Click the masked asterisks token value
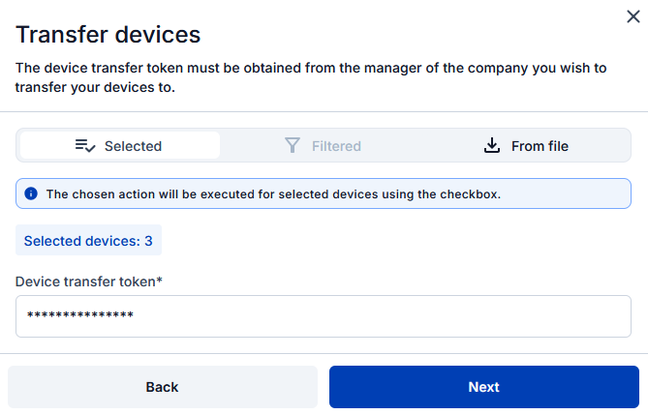 pyautogui.click(x=79, y=316)
